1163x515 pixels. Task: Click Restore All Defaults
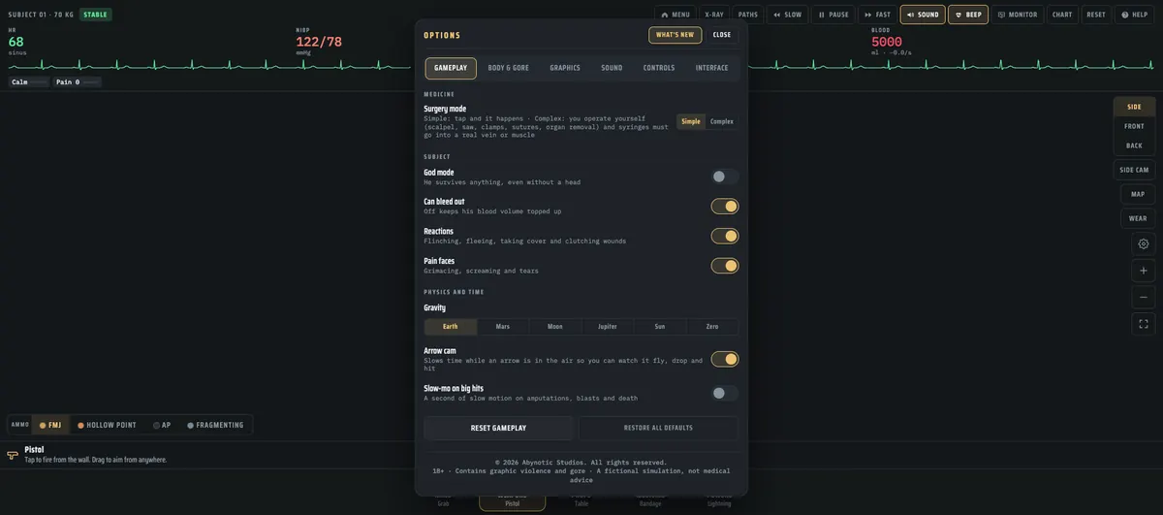(659, 428)
